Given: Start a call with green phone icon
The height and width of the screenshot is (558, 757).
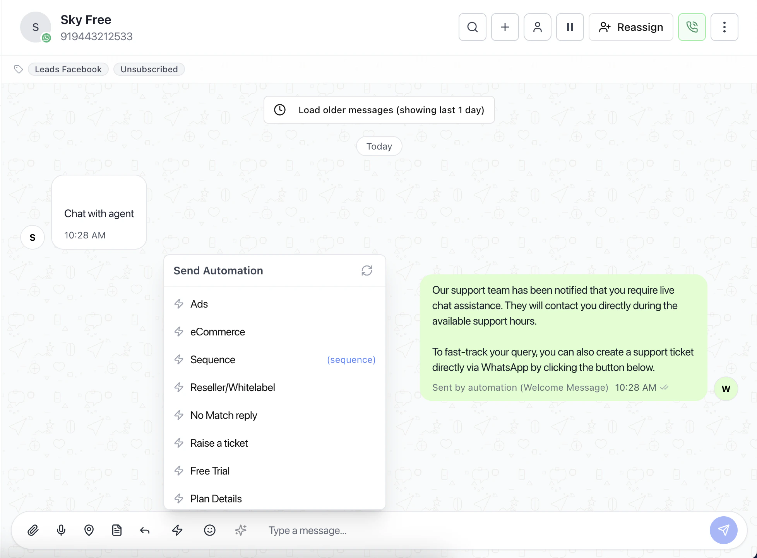Looking at the screenshot, I should pos(692,27).
